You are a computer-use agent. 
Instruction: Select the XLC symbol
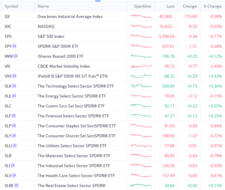8,106
